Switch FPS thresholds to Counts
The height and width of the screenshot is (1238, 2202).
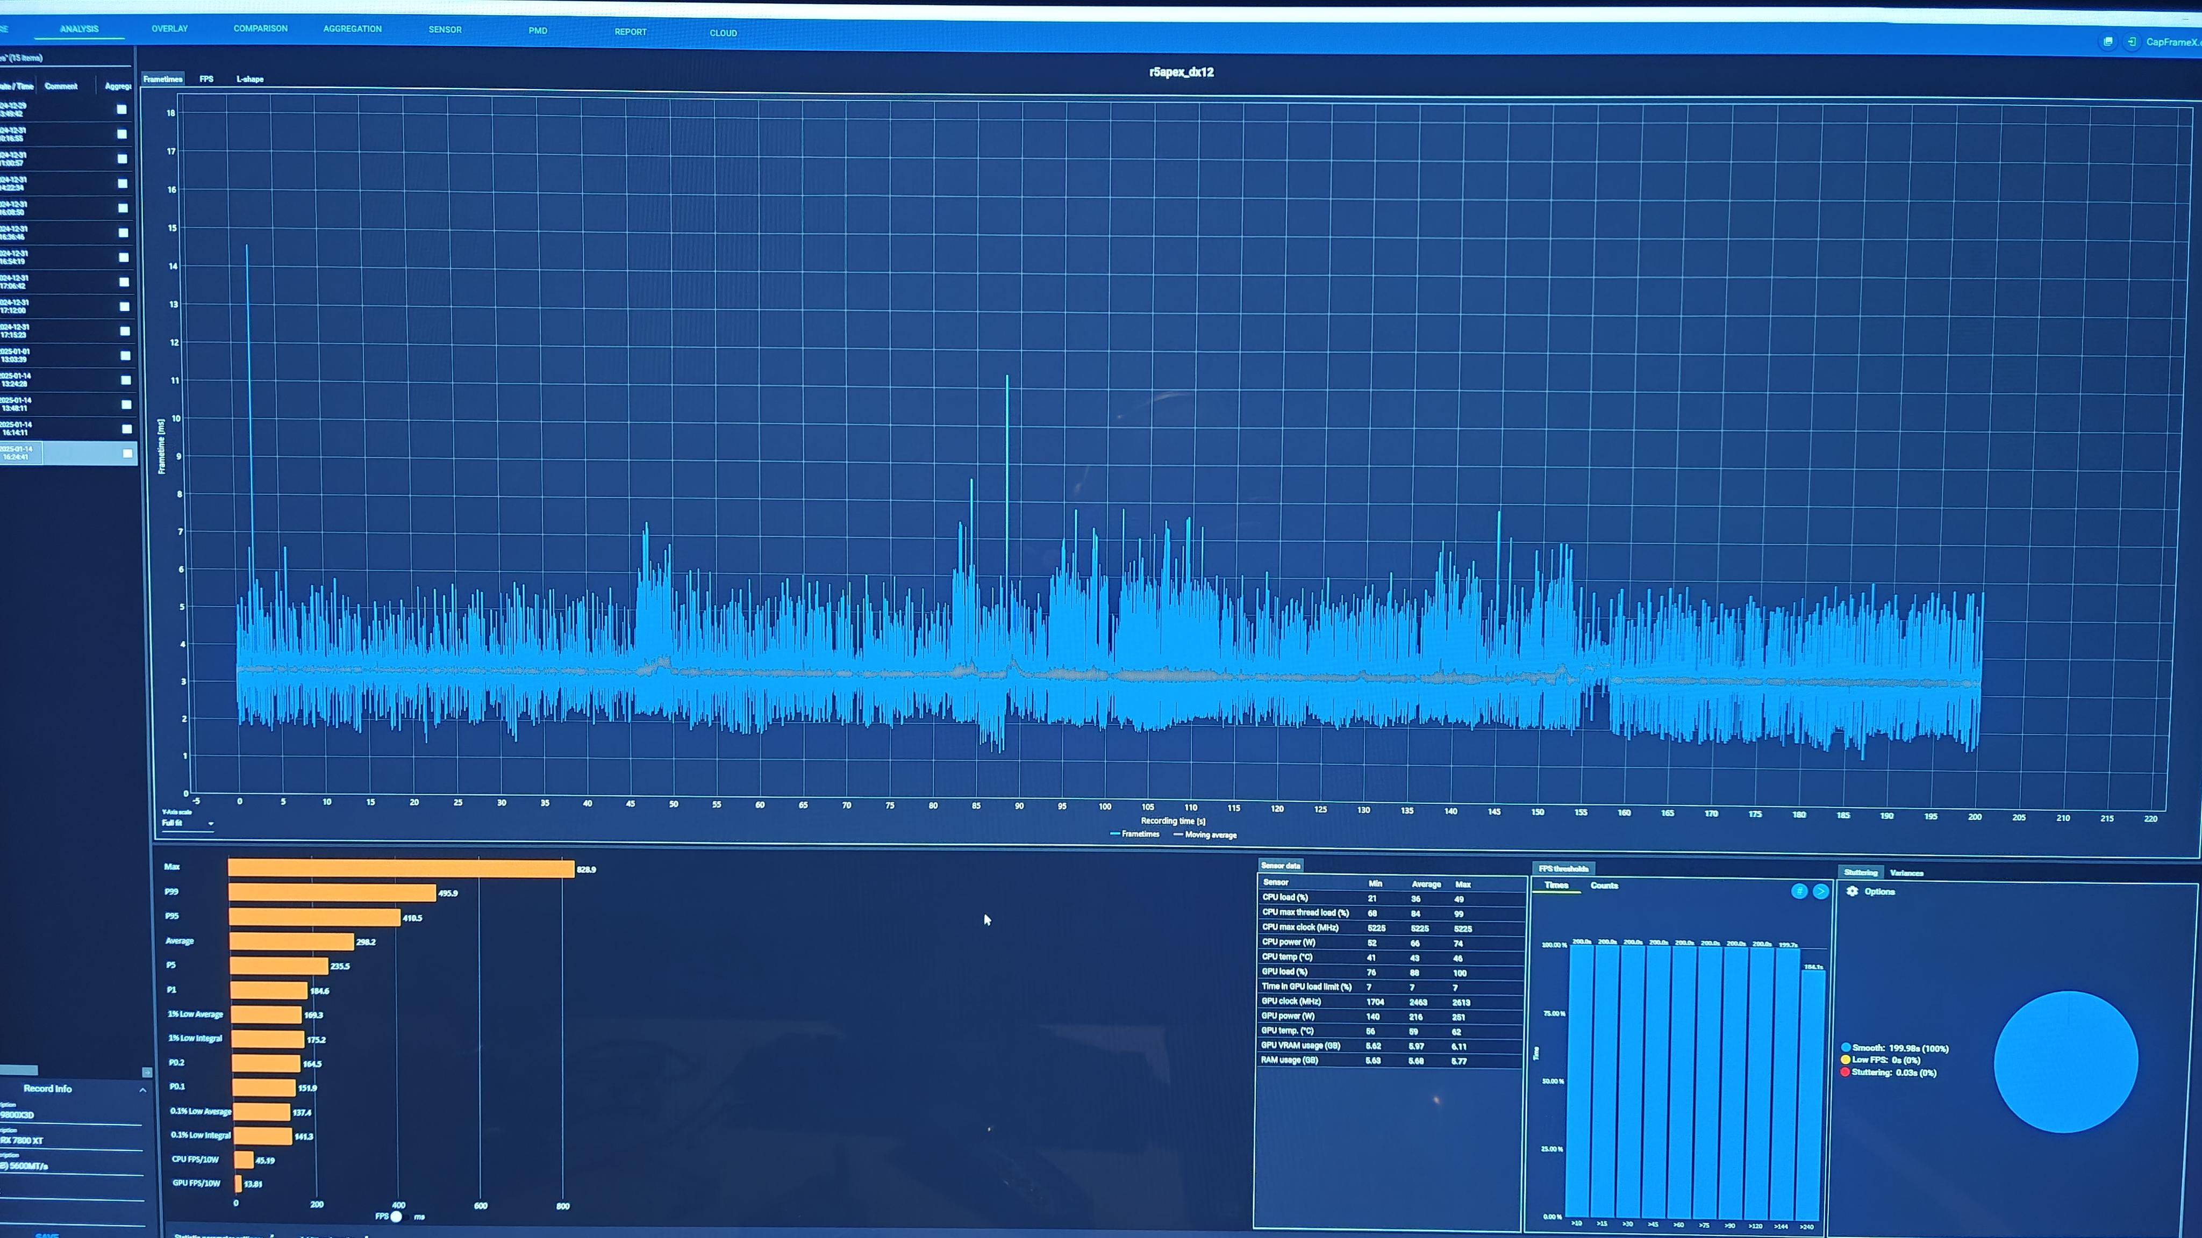(1604, 886)
